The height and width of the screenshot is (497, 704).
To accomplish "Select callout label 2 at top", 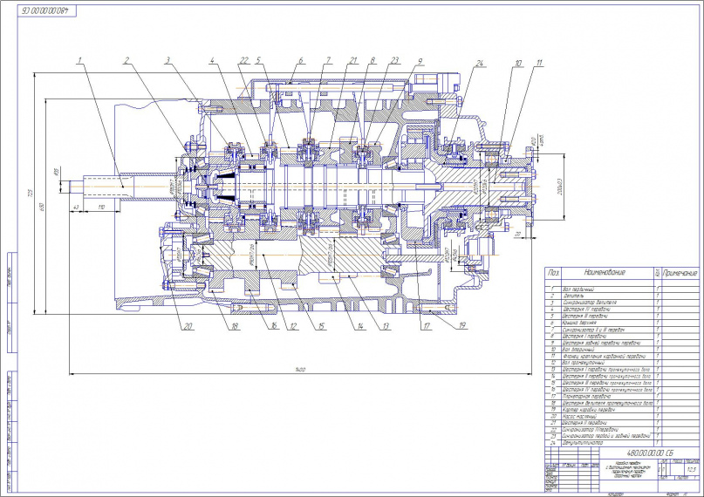I will click(127, 60).
